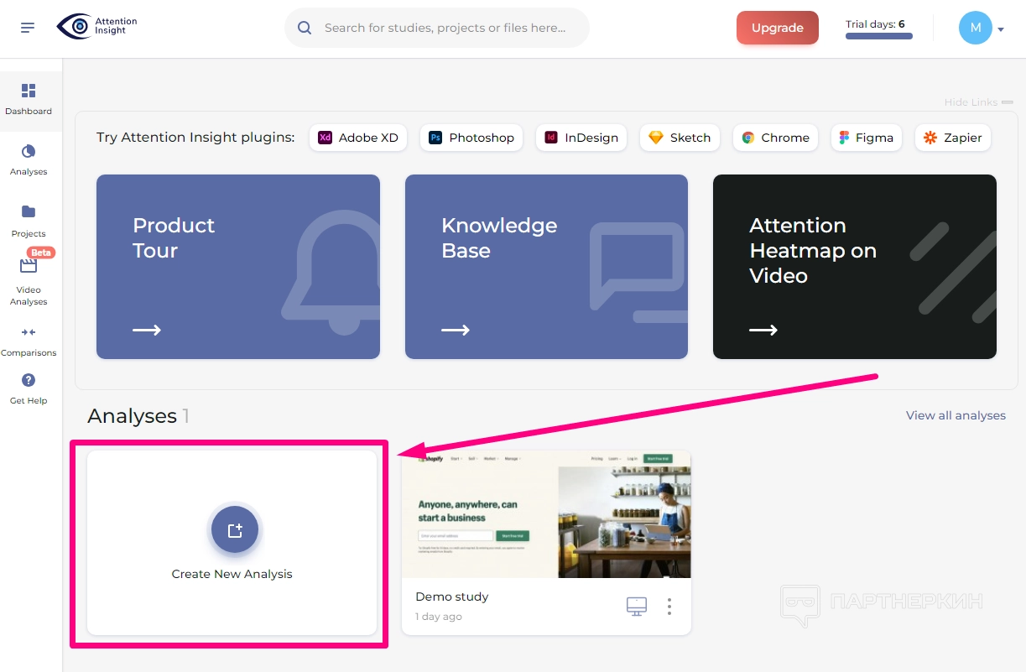Click the search studies input field
Viewport: 1026px width, 672px height.
(445, 28)
